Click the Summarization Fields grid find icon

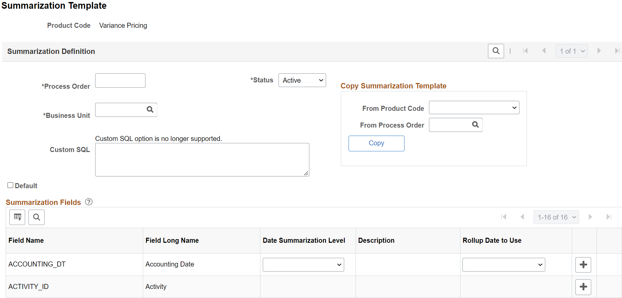pyautogui.click(x=37, y=217)
